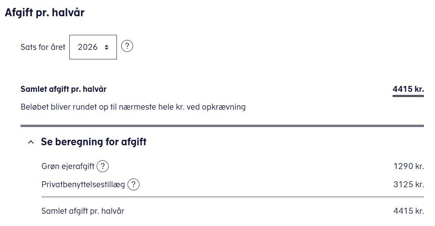Open the Privatbenyttelsestillæg help icon
Image resolution: width=435 pixels, height=226 pixels.
134,184
